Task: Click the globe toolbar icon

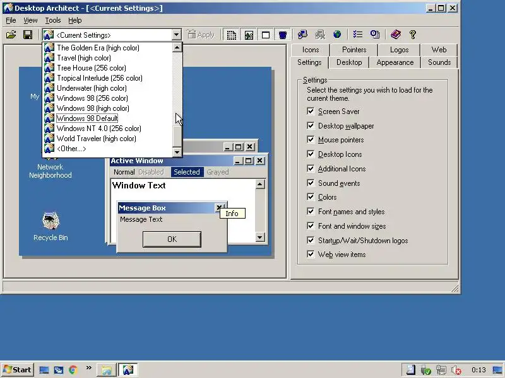Action: click(337, 35)
